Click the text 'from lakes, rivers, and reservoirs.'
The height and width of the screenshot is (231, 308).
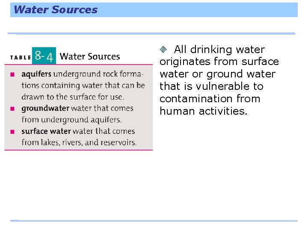pyautogui.click(x=79, y=142)
